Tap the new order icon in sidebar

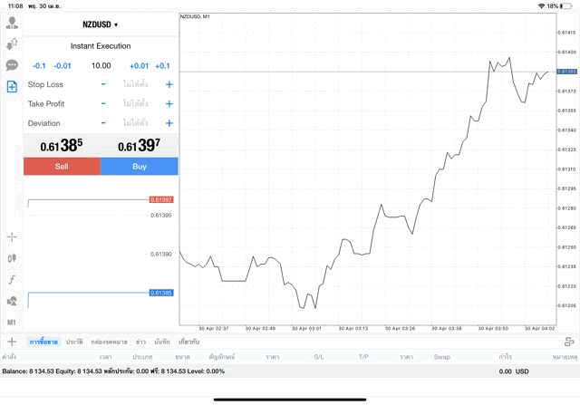12,87
